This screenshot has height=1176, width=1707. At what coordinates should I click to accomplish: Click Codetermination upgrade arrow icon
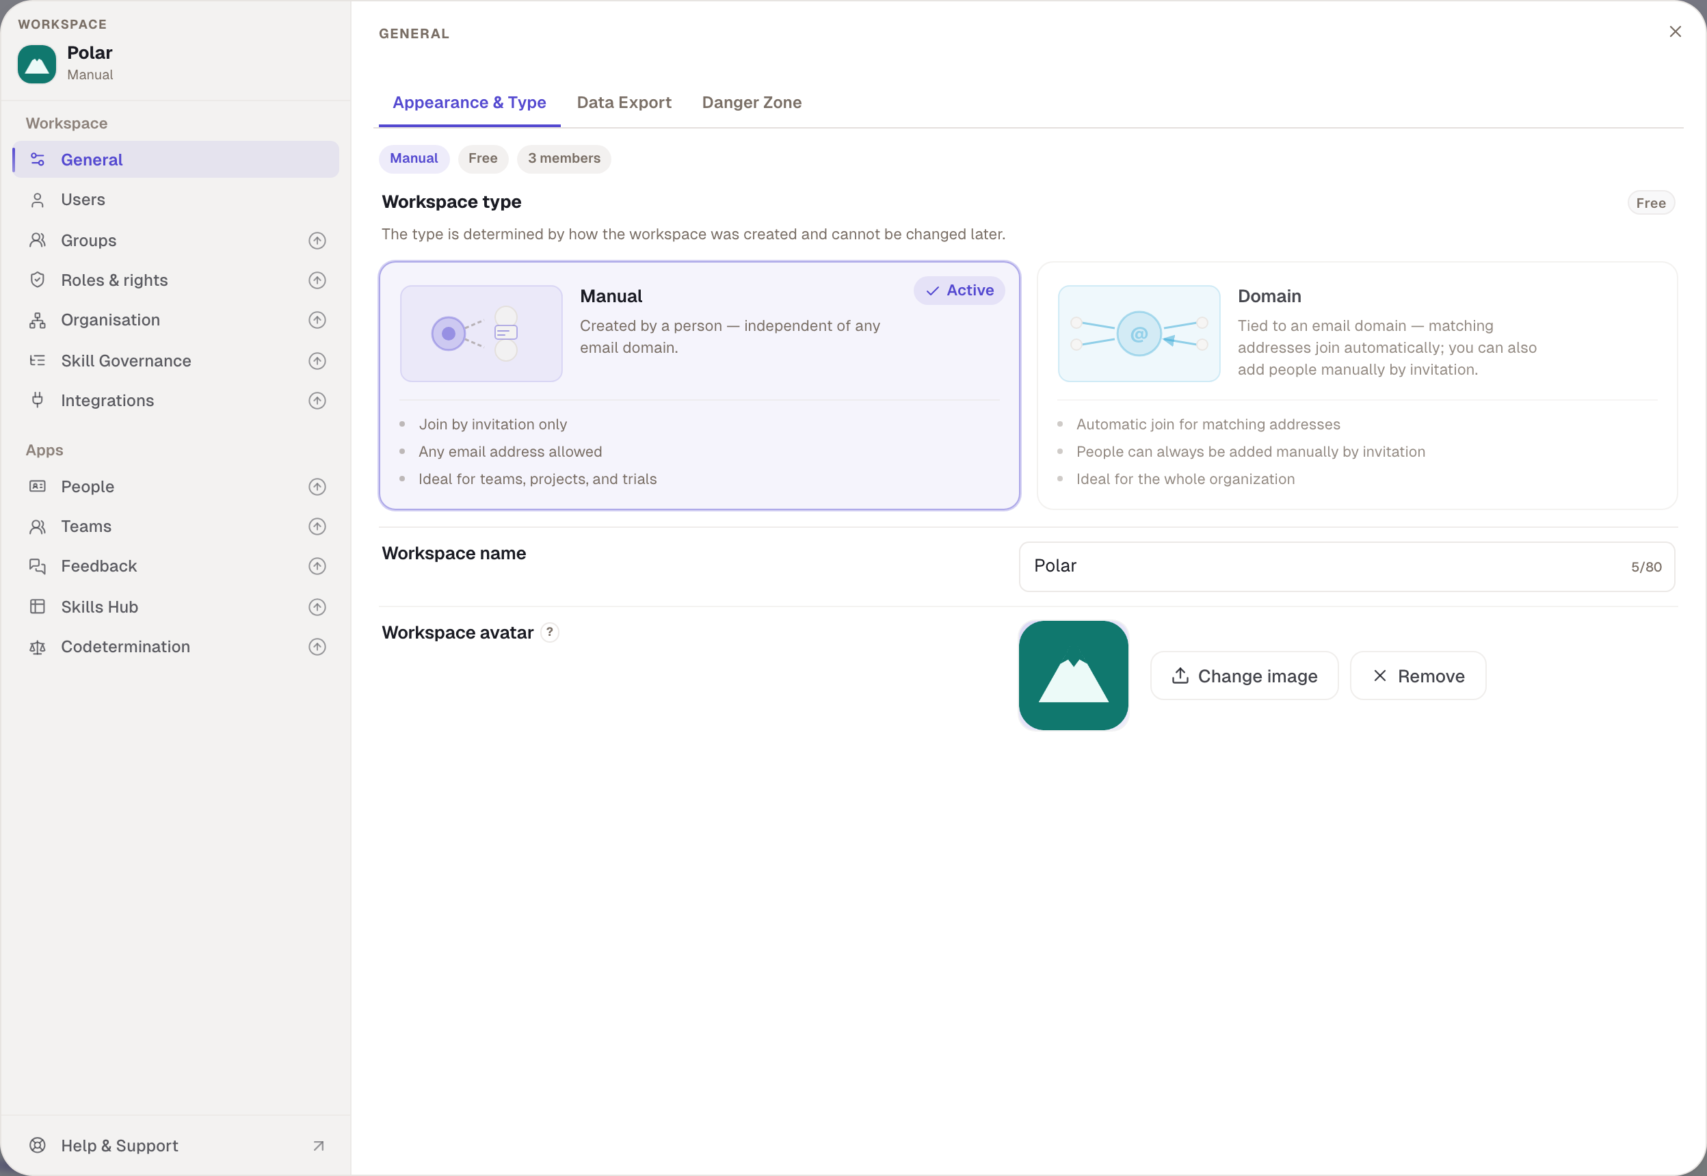click(x=317, y=647)
